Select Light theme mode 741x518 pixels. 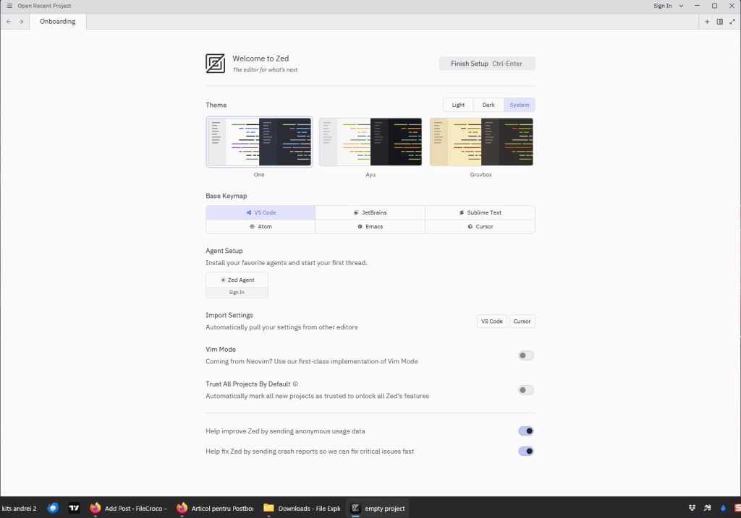458,105
